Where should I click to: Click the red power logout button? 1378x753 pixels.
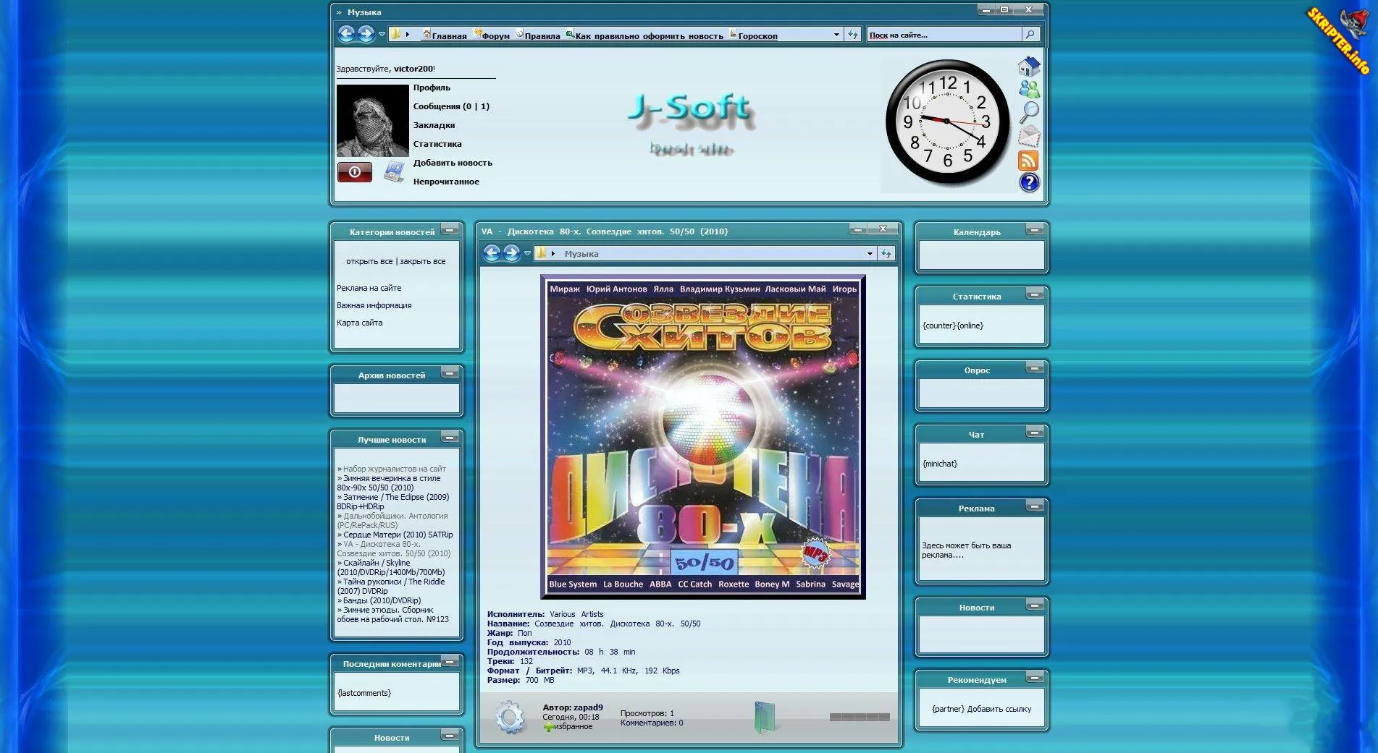355,172
